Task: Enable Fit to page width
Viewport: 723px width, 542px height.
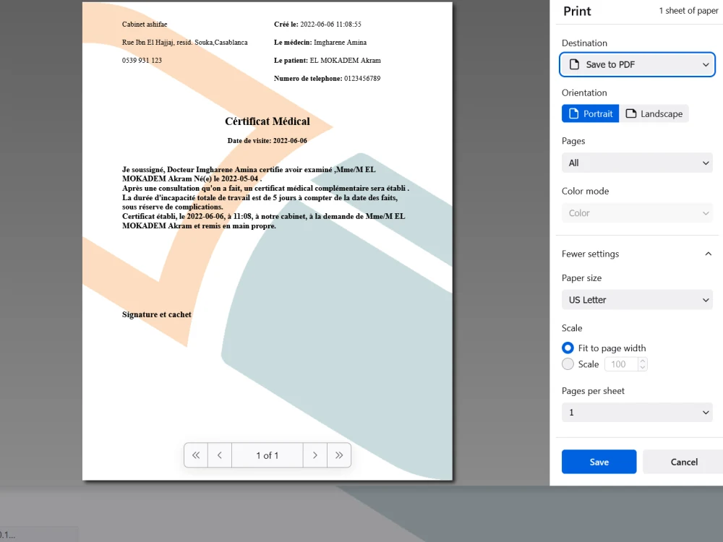Action: tap(568, 348)
